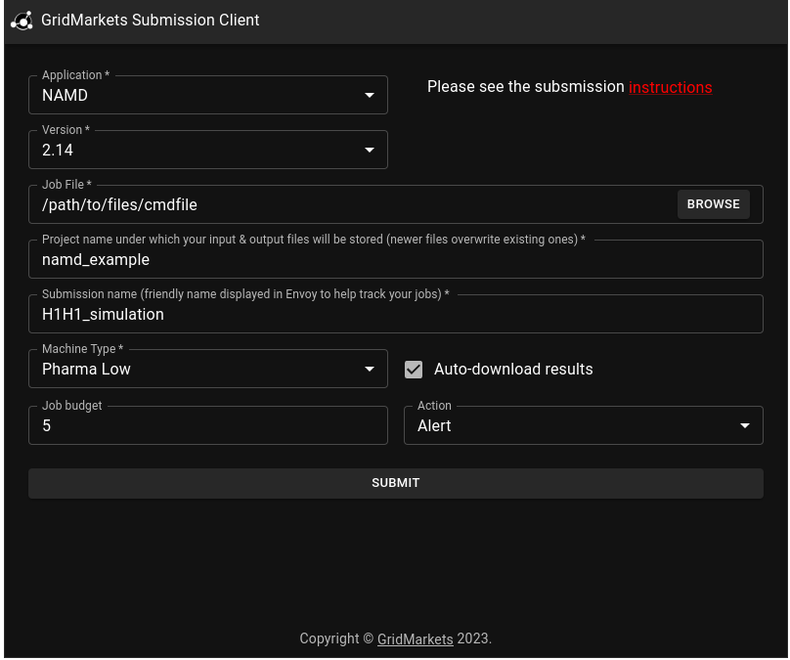This screenshot has height=660, width=790.
Task: Click the 'Auto-download results' label text
Action: click(513, 370)
